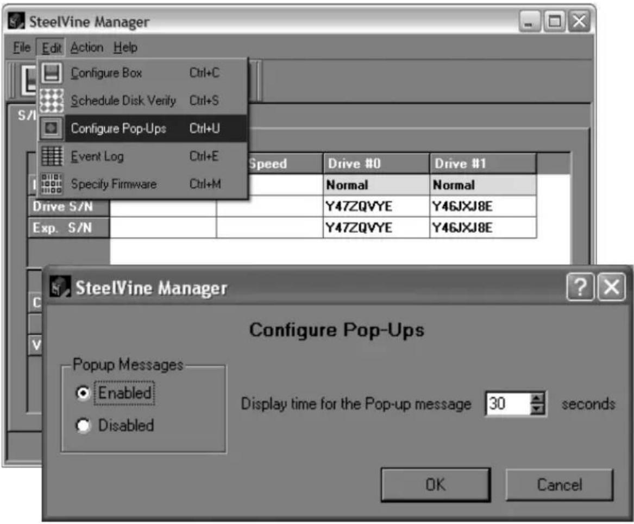Click the Normal status cell under Drive #1
The image size is (634, 524).
(483, 185)
